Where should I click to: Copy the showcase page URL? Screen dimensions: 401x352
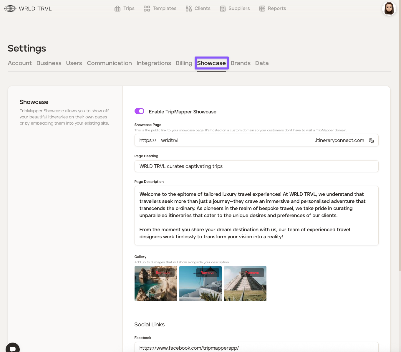[x=371, y=141]
